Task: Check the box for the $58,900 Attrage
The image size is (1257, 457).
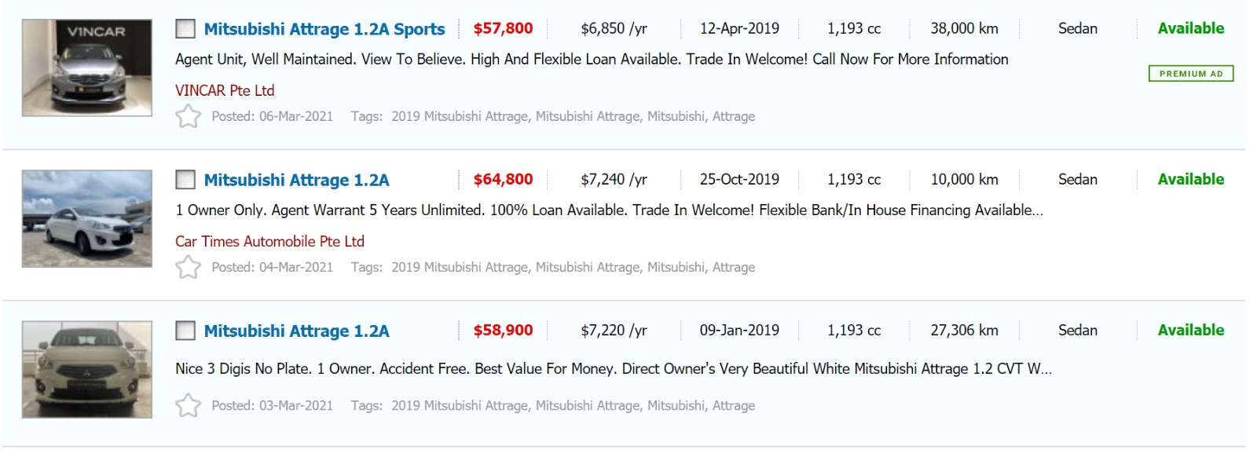Action: 185,331
